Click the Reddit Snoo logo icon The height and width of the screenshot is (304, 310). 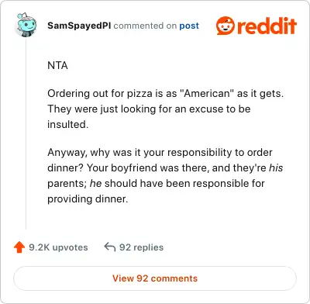click(x=226, y=26)
